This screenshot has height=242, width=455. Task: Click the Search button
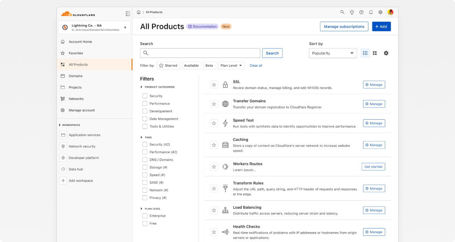click(x=272, y=53)
